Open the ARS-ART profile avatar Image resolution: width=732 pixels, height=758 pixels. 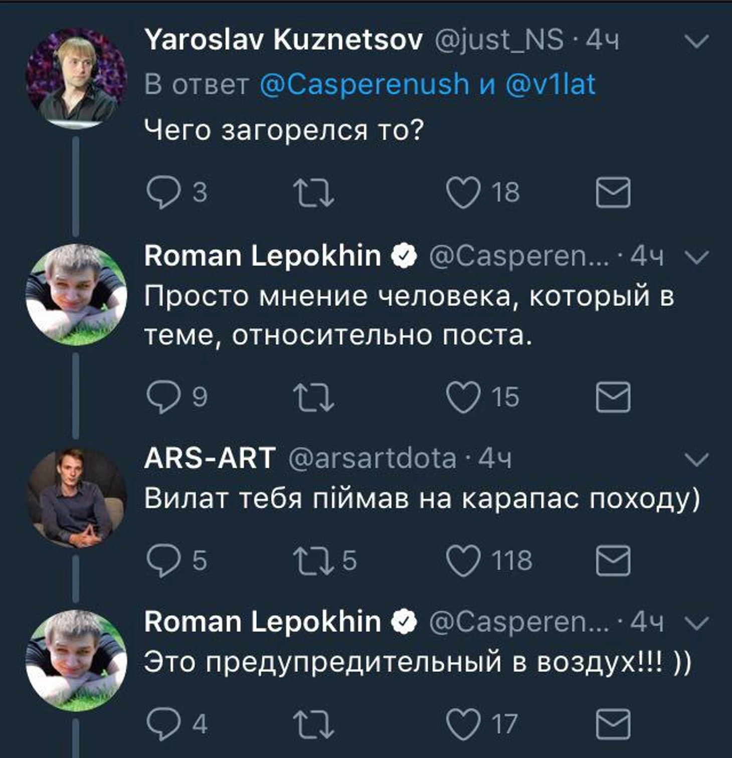(x=76, y=496)
